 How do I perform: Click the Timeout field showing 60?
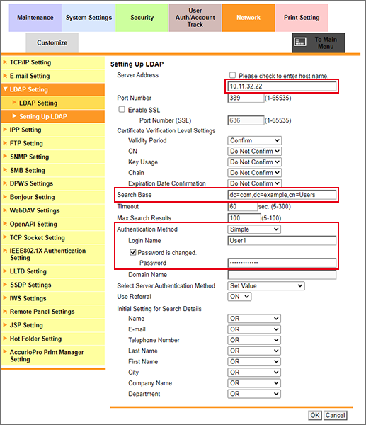(242, 207)
